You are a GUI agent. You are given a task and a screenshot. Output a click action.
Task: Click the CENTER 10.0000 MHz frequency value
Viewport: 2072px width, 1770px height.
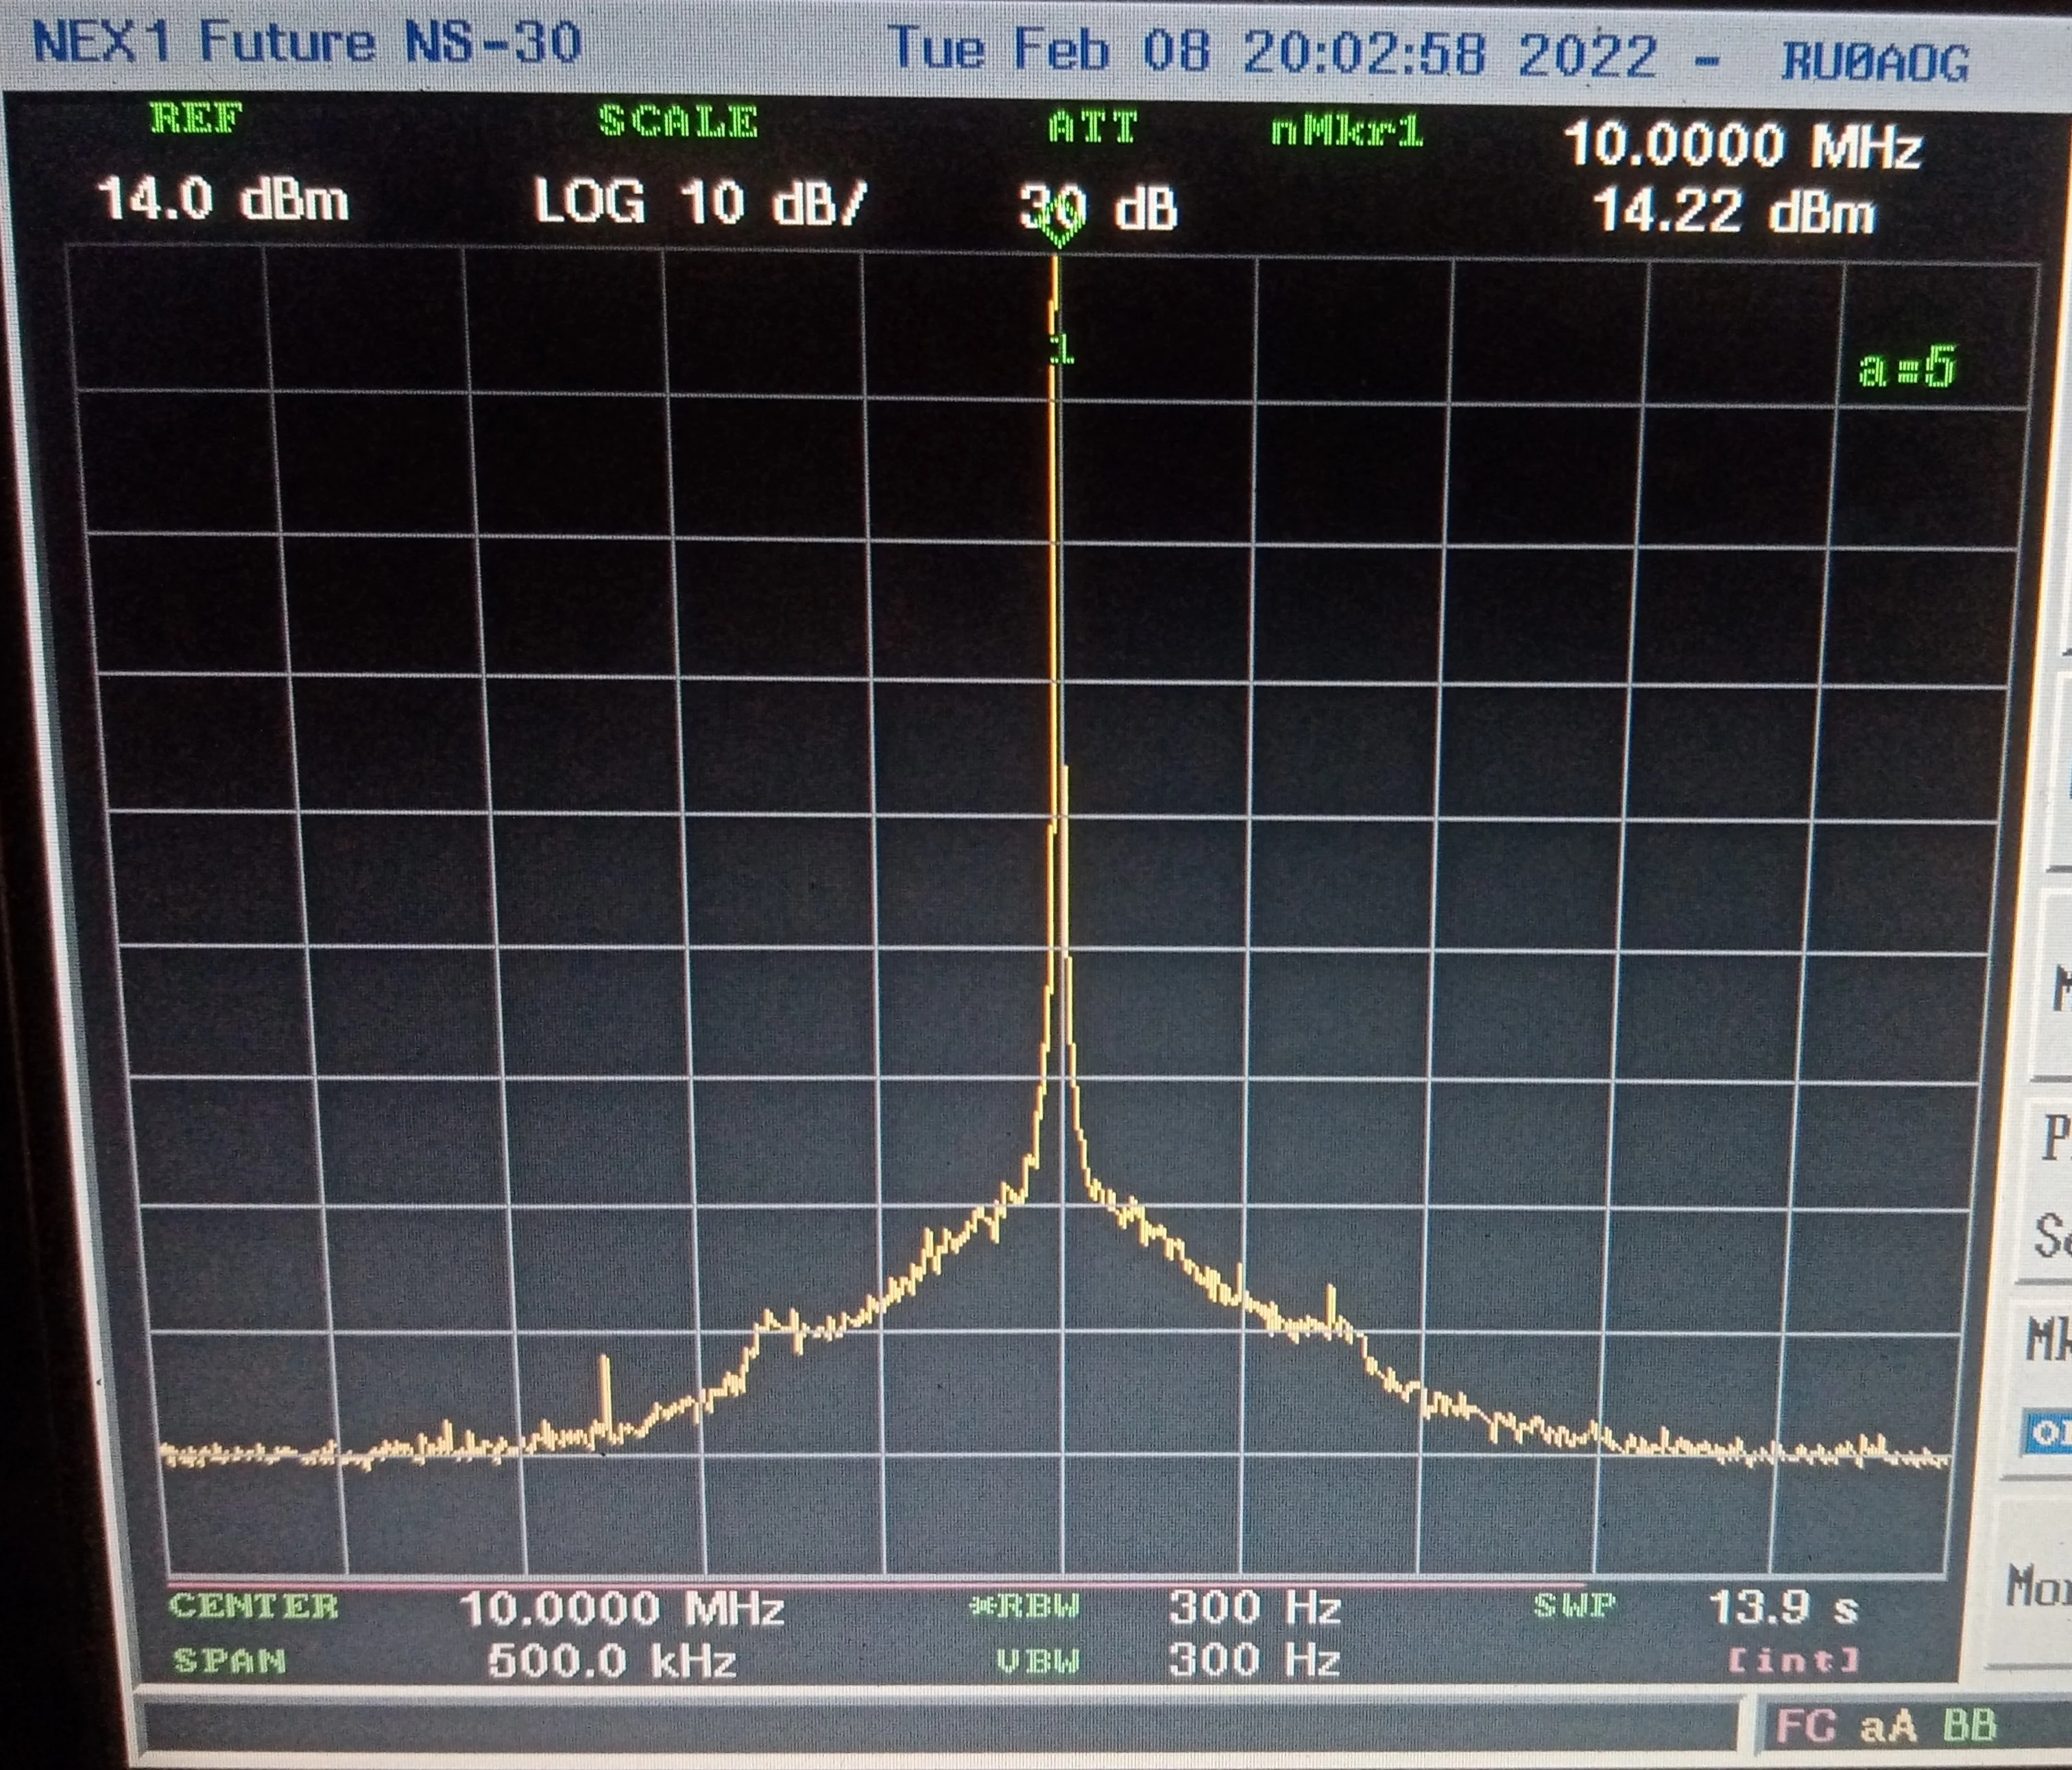tap(621, 1609)
